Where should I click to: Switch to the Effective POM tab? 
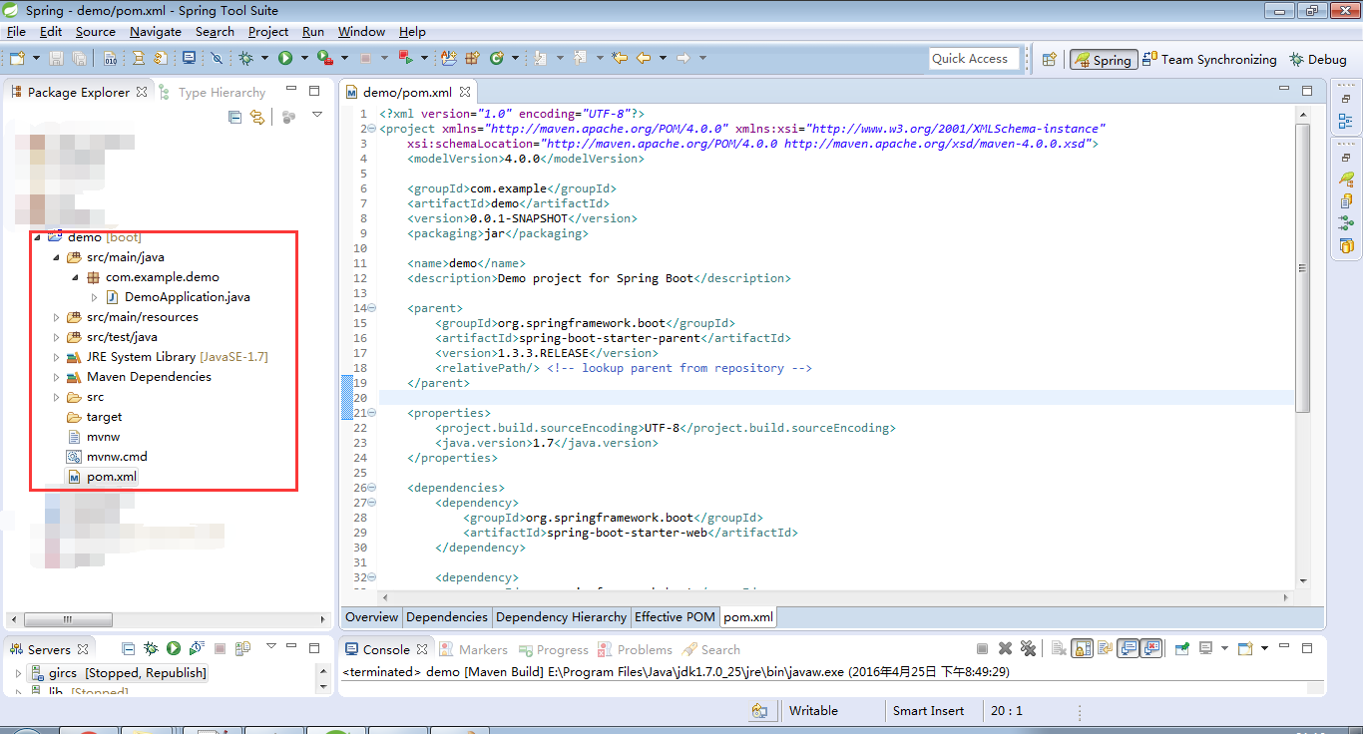pos(675,617)
